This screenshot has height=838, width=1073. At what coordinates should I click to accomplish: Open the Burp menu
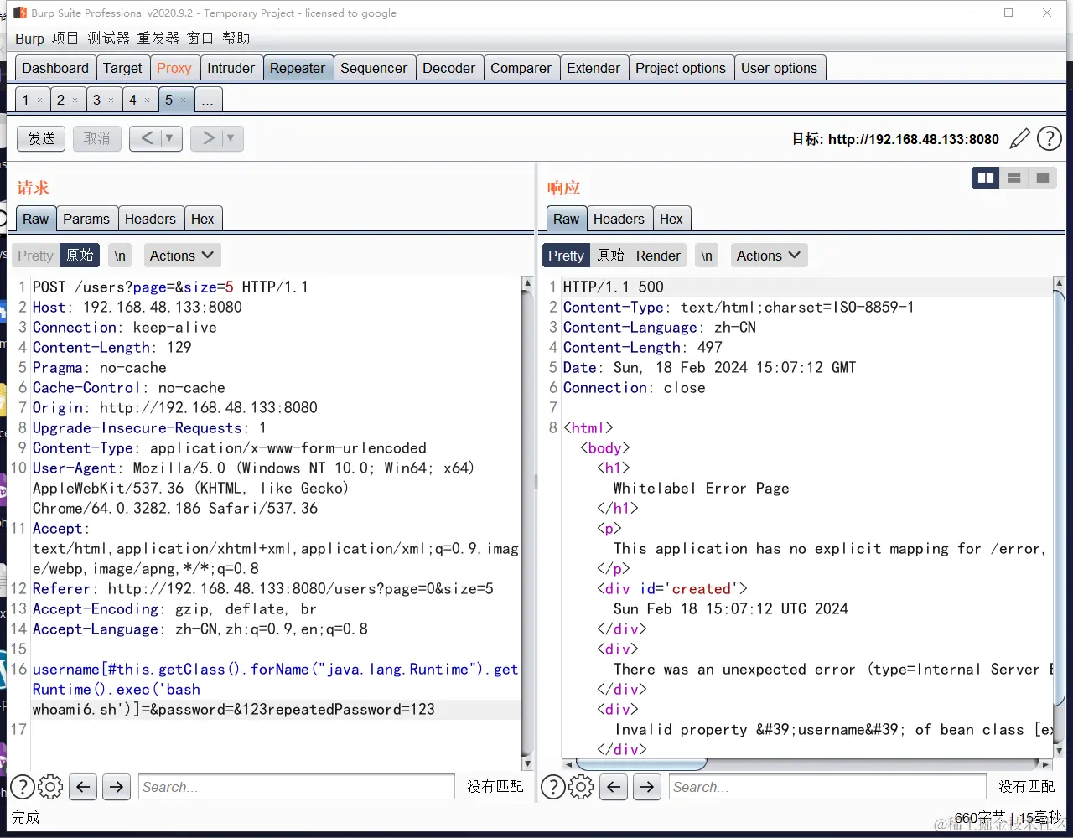click(29, 39)
